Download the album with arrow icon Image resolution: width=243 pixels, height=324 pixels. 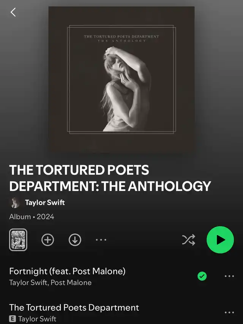click(x=75, y=240)
